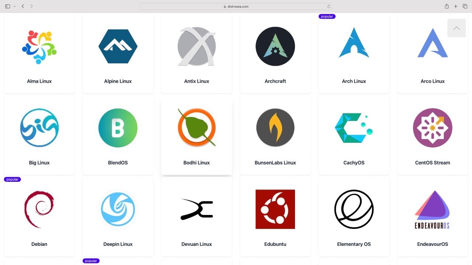Click the Antix Linux X logo
Viewport: 472px width, 265px height.
tap(197, 46)
